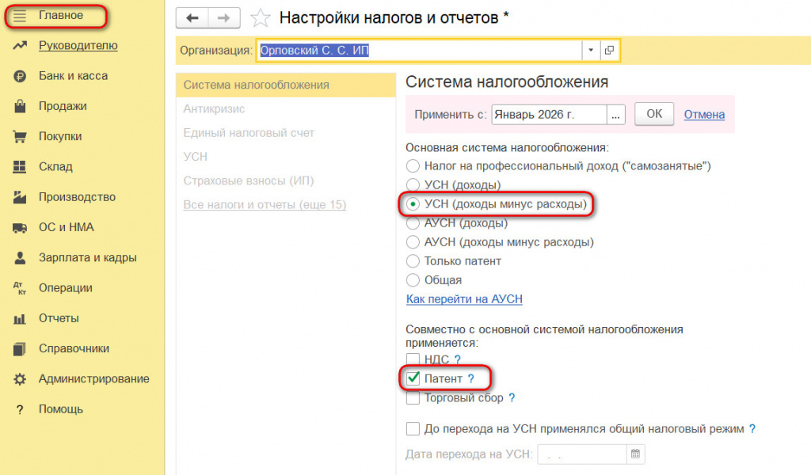Open the Администрирование section
This screenshot has width=811, height=475.
(94, 379)
